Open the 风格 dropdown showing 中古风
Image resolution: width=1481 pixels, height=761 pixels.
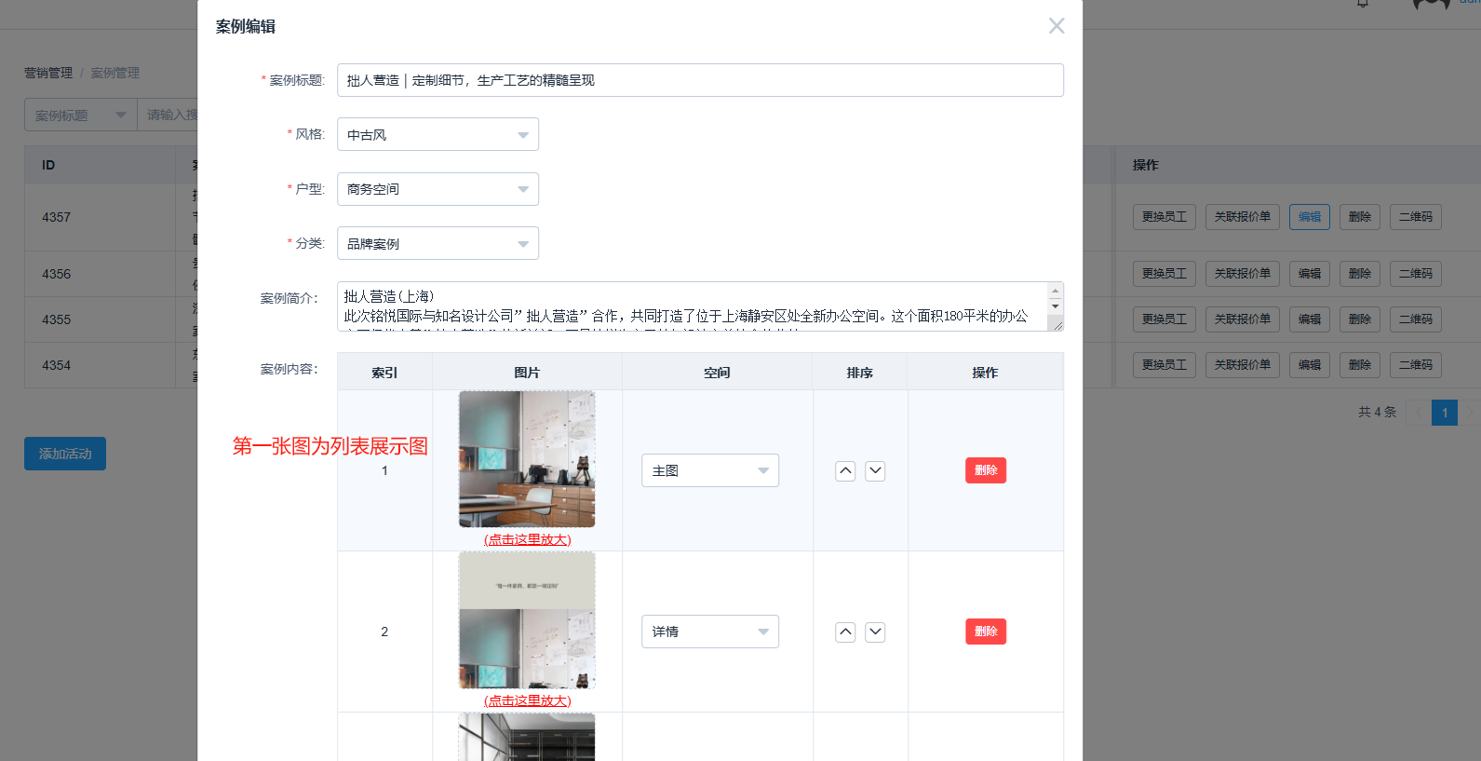438,135
